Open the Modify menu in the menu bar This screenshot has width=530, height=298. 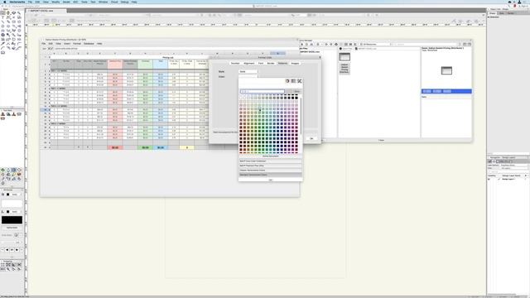coord(55,2)
